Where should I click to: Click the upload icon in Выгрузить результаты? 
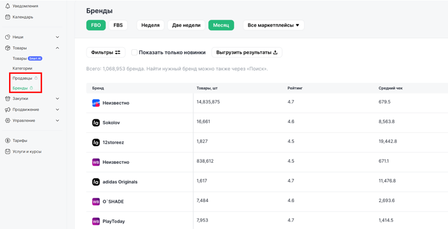pos(275,52)
